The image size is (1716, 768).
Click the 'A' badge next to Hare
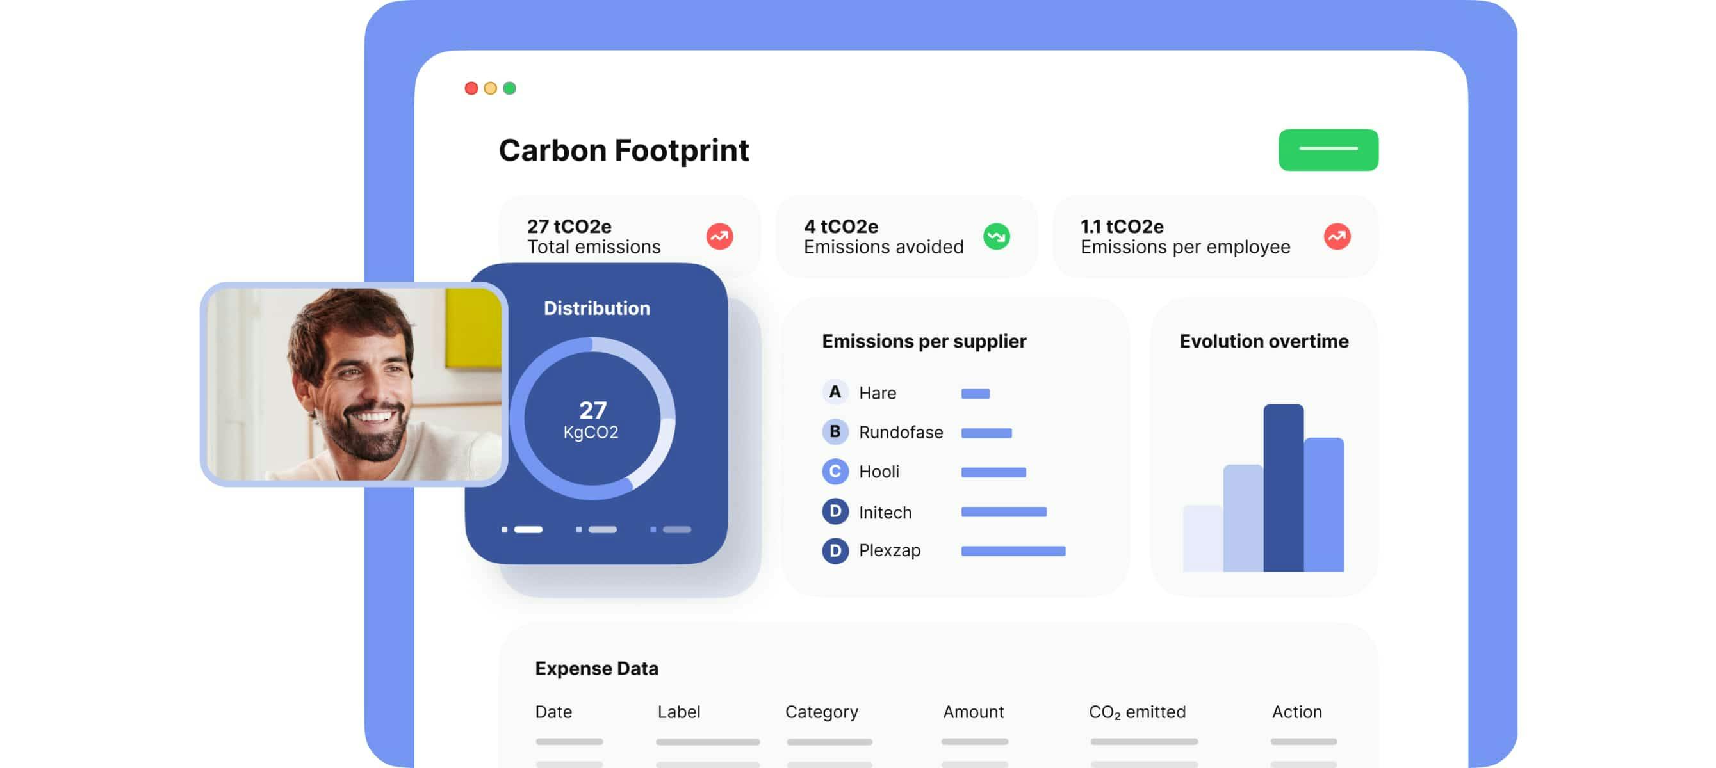(835, 393)
